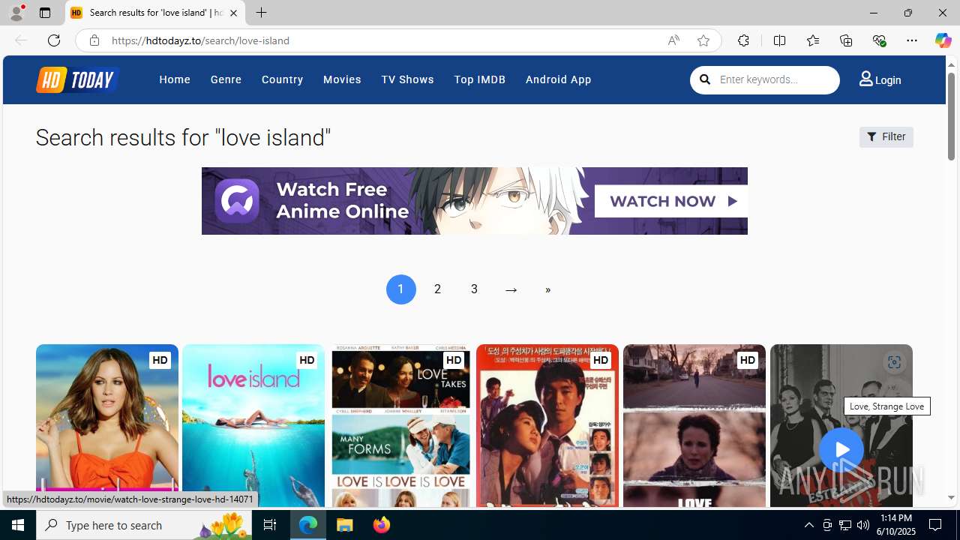Image resolution: width=960 pixels, height=540 pixels.
Task: Open the tab actions menu icon
Action: tap(45, 13)
